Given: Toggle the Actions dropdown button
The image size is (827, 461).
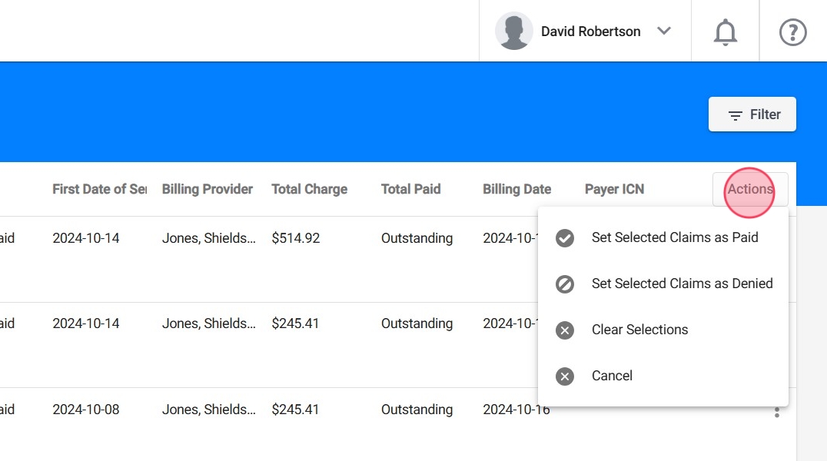Looking at the screenshot, I should [750, 189].
